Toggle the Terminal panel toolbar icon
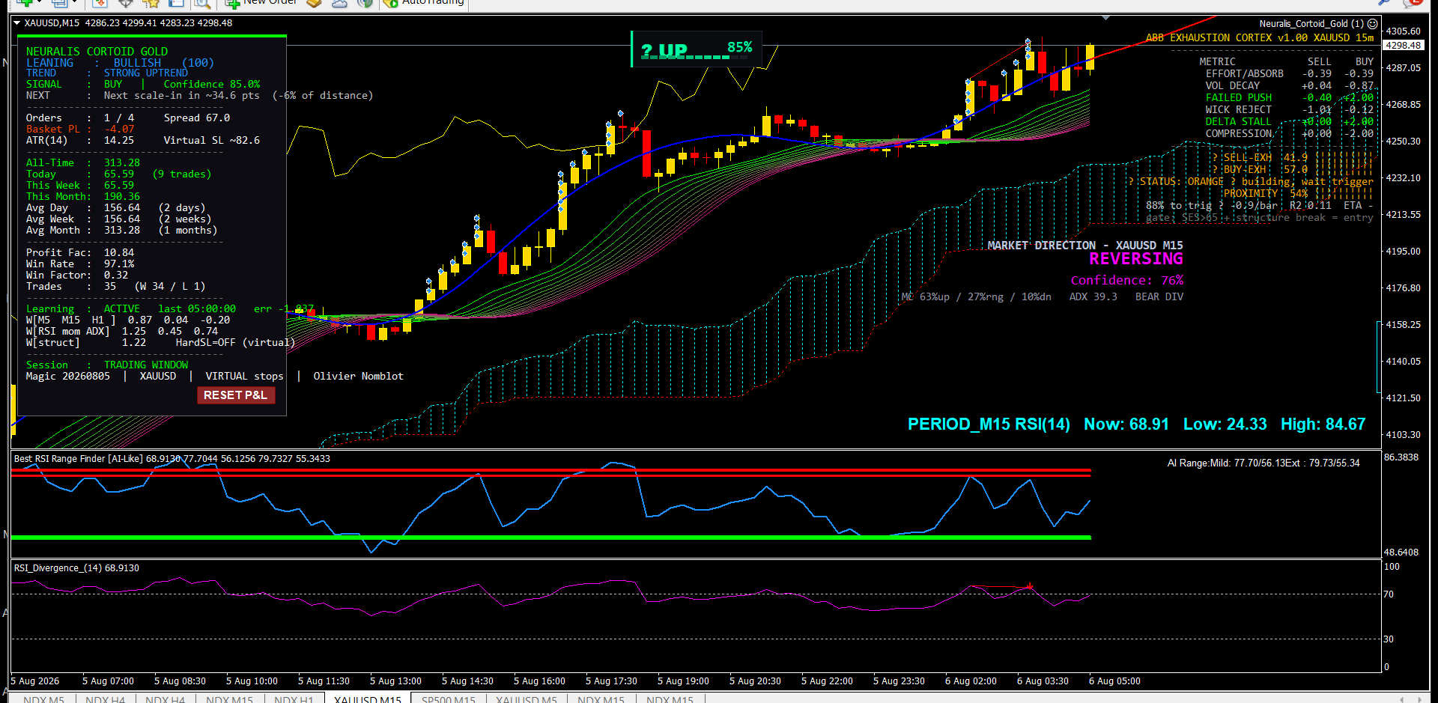 click(177, 3)
